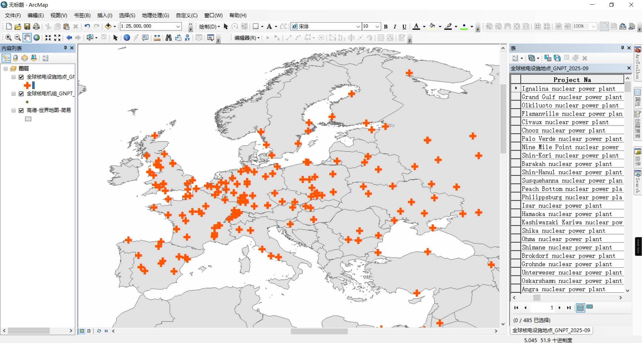Print the current map
The width and height of the screenshot is (642, 343).
point(36,26)
